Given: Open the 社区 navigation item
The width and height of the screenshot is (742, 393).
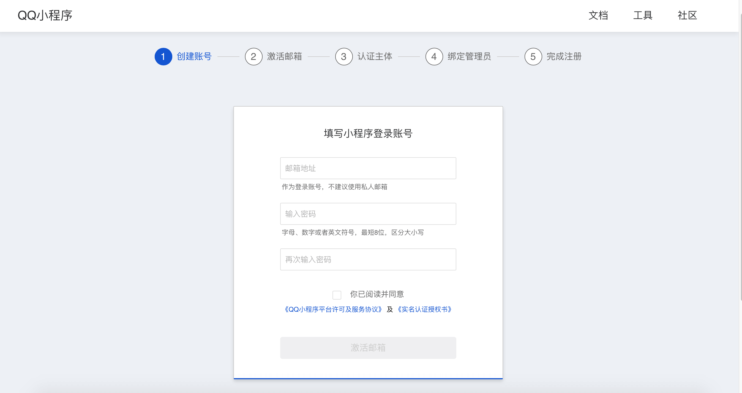Looking at the screenshot, I should 687,16.
